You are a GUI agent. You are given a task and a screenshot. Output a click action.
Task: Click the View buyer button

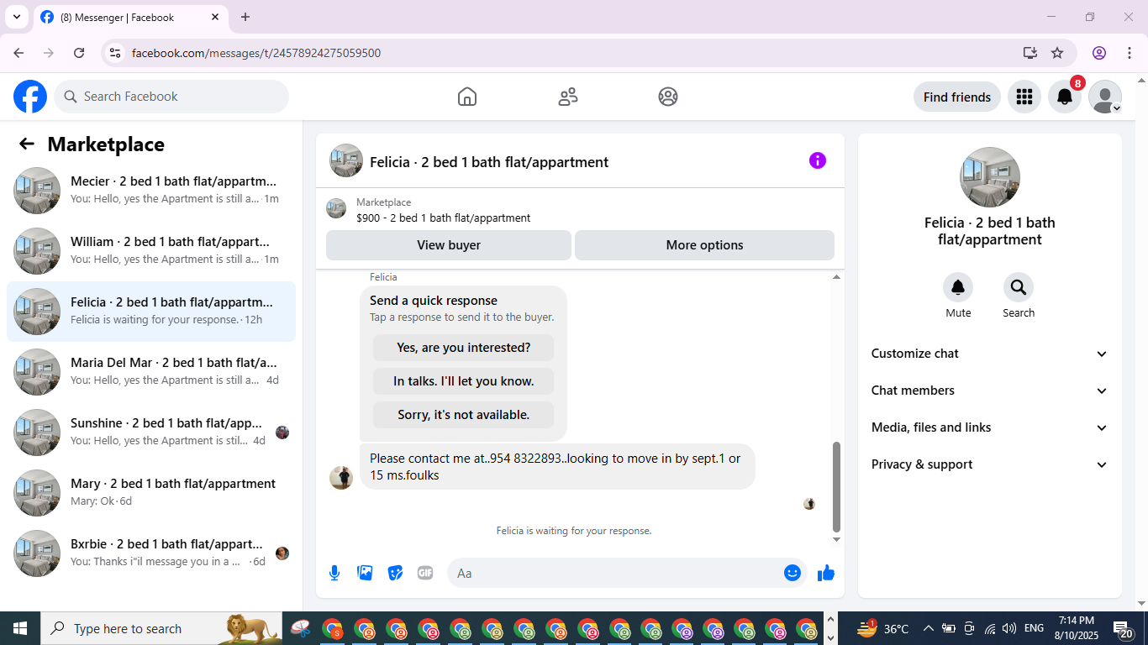(x=449, y=245)
